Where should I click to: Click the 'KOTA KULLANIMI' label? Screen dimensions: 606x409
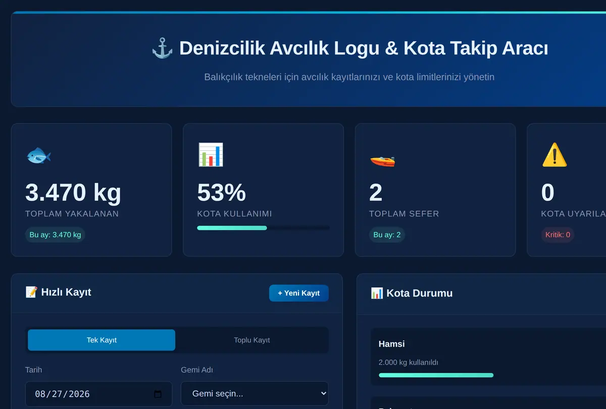click(235, 214)
